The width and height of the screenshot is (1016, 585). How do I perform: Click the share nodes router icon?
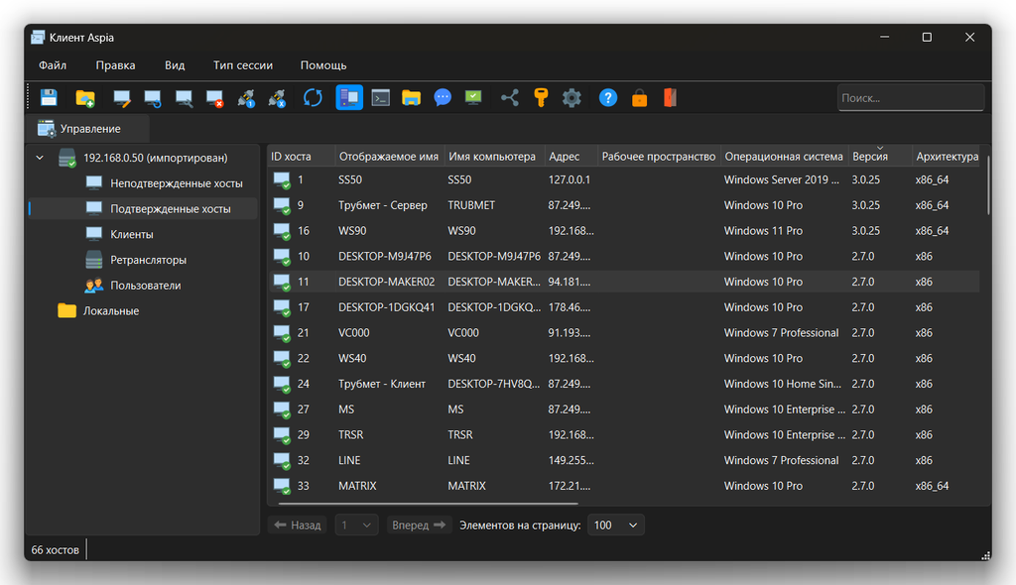tap(510, 98)
